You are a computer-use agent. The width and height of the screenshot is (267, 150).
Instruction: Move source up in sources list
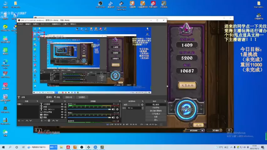pos(53,121)
